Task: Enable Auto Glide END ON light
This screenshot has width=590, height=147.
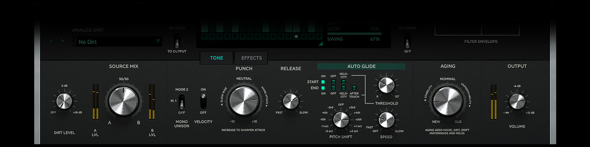Action: [x=324, y=88]
